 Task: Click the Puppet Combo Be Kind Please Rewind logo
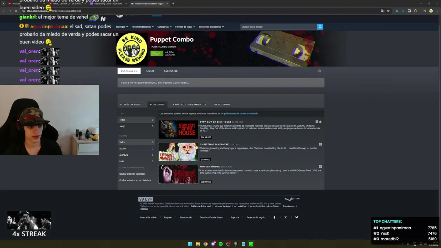pos(132,49)
